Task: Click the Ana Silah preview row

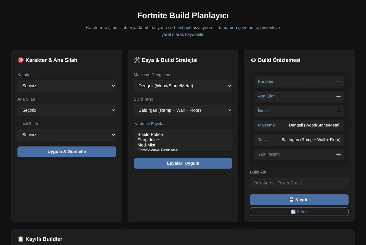Action: coord(299,96)
